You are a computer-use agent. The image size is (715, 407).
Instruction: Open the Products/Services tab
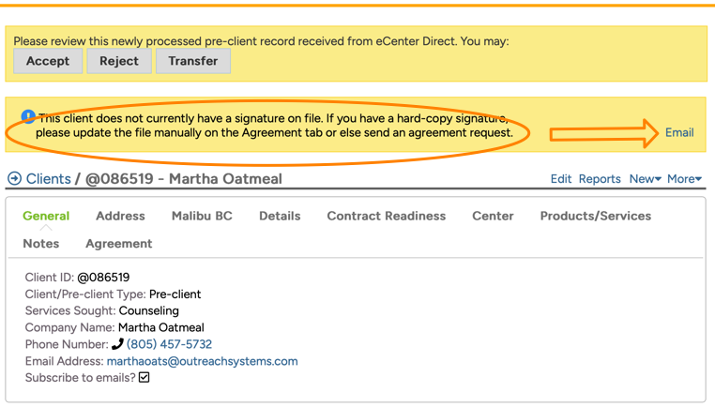click(595, 216)
